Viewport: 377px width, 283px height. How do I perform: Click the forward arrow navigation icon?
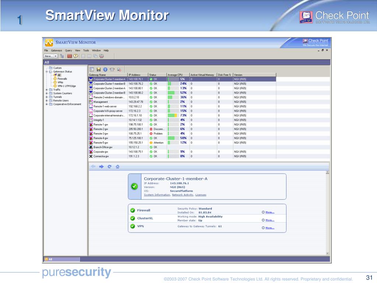102,167
